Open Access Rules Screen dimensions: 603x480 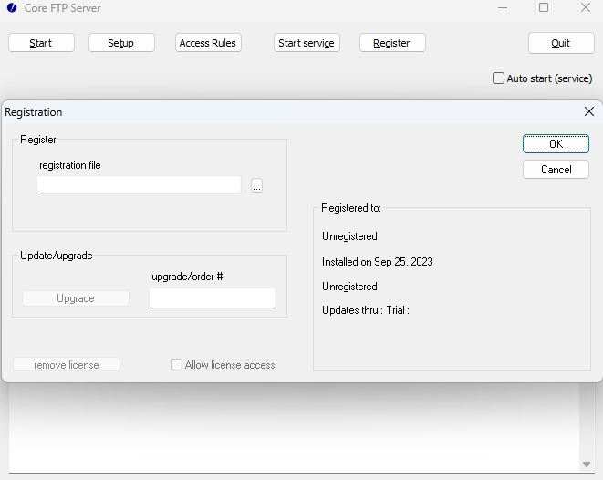pyautogui.click(x=208, y=43)
